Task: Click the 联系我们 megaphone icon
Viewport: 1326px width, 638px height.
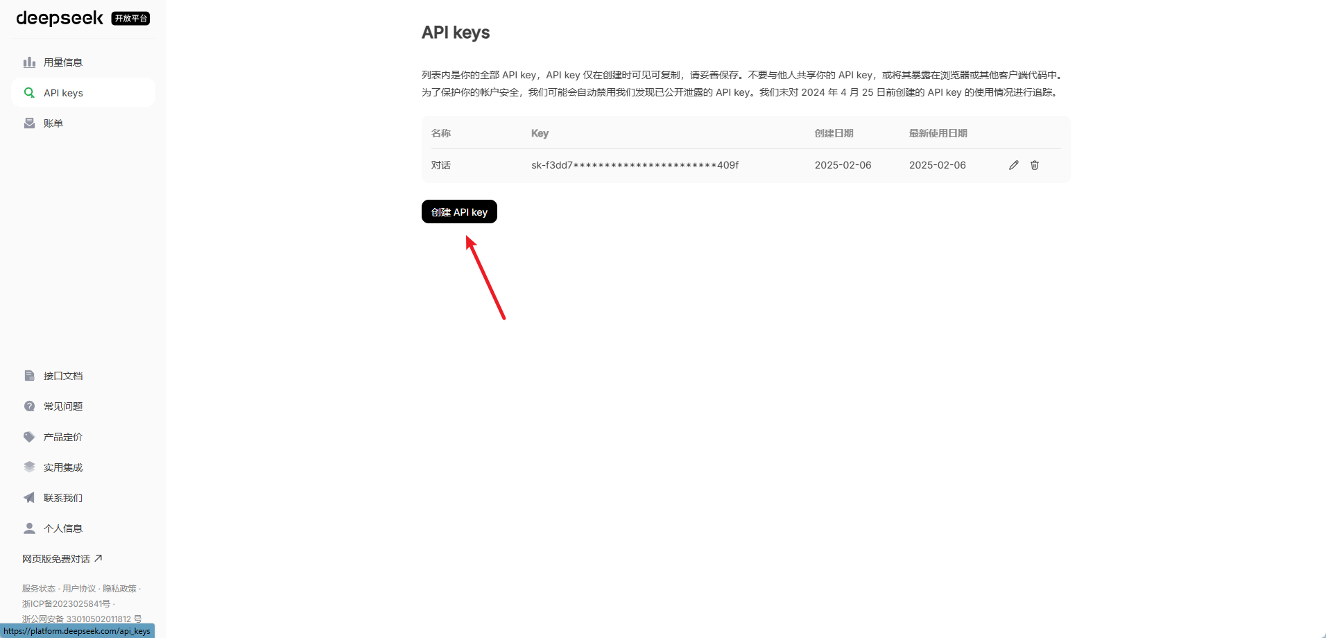Action: 29,498
